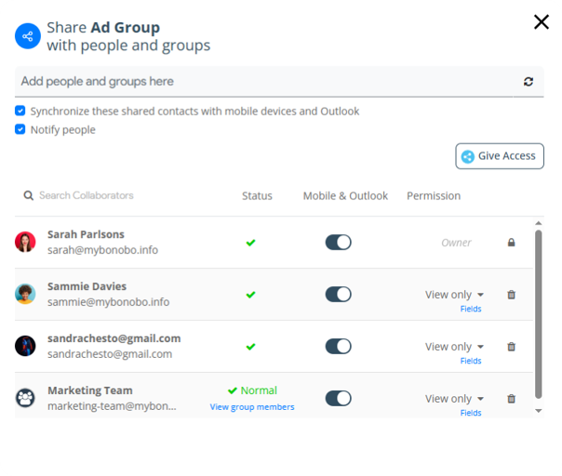
Task: Click Sarah Parlsons' profile avatar
Action: [x=25, y=243]
